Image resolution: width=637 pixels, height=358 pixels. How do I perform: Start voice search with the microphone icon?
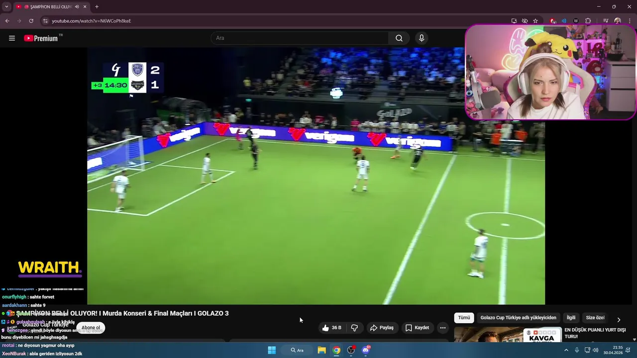coord(422,38)
